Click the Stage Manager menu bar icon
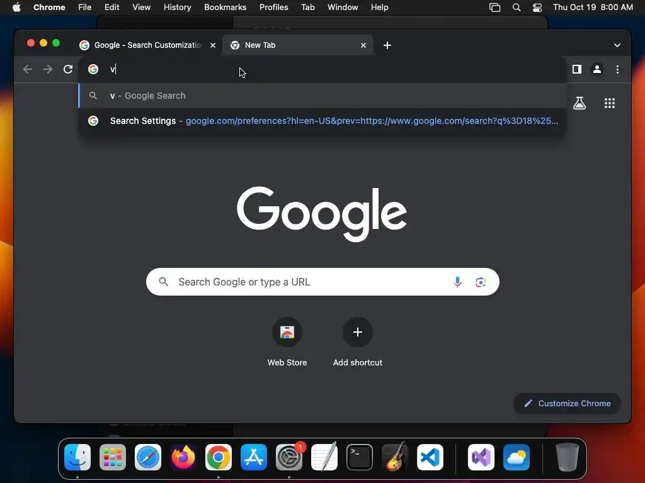Image resolution: width=645 pixels, height=483 pixels. pos(494,7)
